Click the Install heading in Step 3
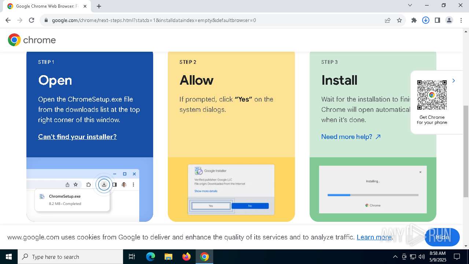This screenshot has width=469, height=264. coord(339,80)
